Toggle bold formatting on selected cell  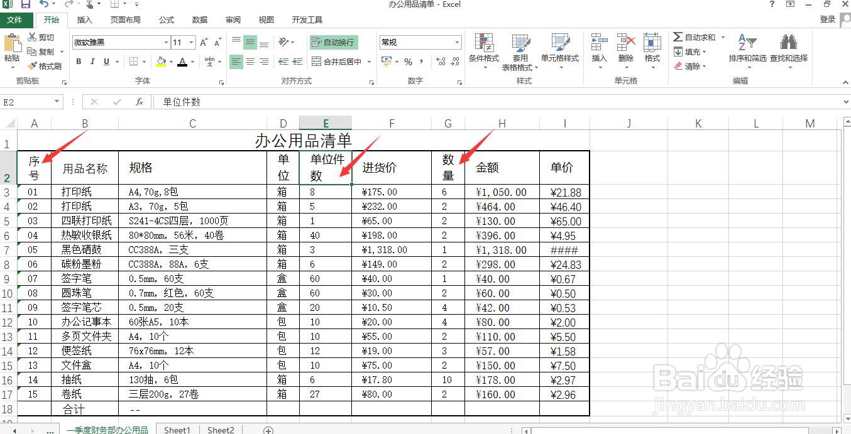pyautogui.click(x=78, y=62)
